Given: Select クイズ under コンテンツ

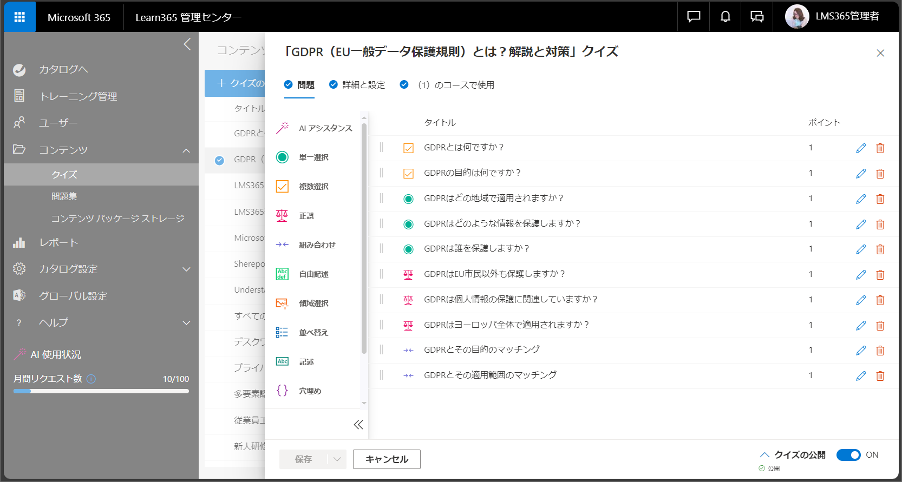Looking at the screenshot, I should pyautogui.click(x=101, y=175).
